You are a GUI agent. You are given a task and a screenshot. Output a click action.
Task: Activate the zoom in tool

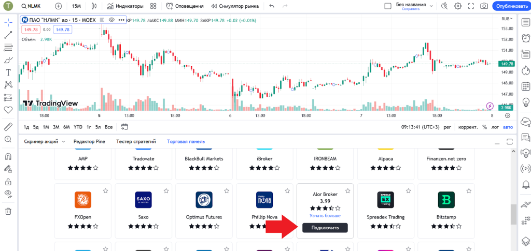[x=8, y=139]
